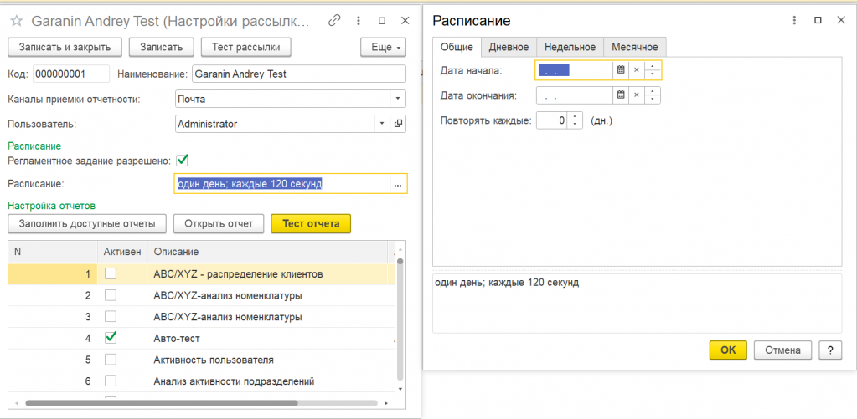Confirm schedule with OK button
The width and height of the screenshot is (857, 419).
[728, 350]
